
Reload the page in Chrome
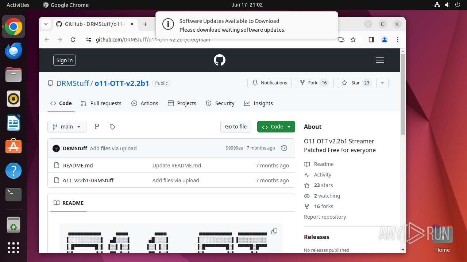pos(73,40)
